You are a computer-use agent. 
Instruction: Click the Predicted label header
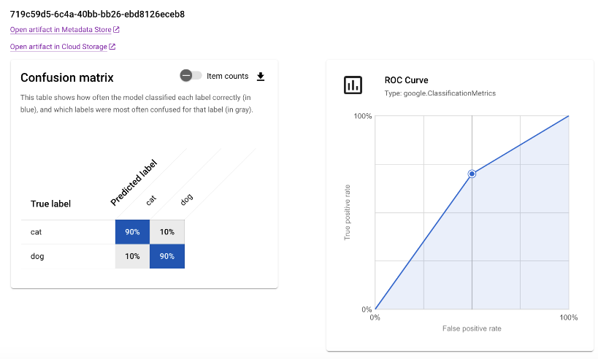134,181
